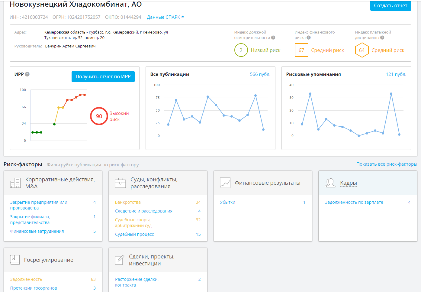This screenshot has width=421, height=292.
Task: Click help icon beside Индекс финансового риска
Action: 308,38
